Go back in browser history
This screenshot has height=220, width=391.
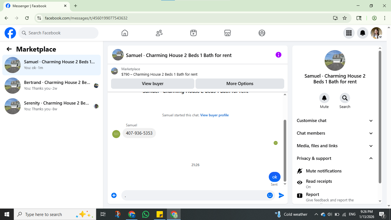tap(6, 18)
